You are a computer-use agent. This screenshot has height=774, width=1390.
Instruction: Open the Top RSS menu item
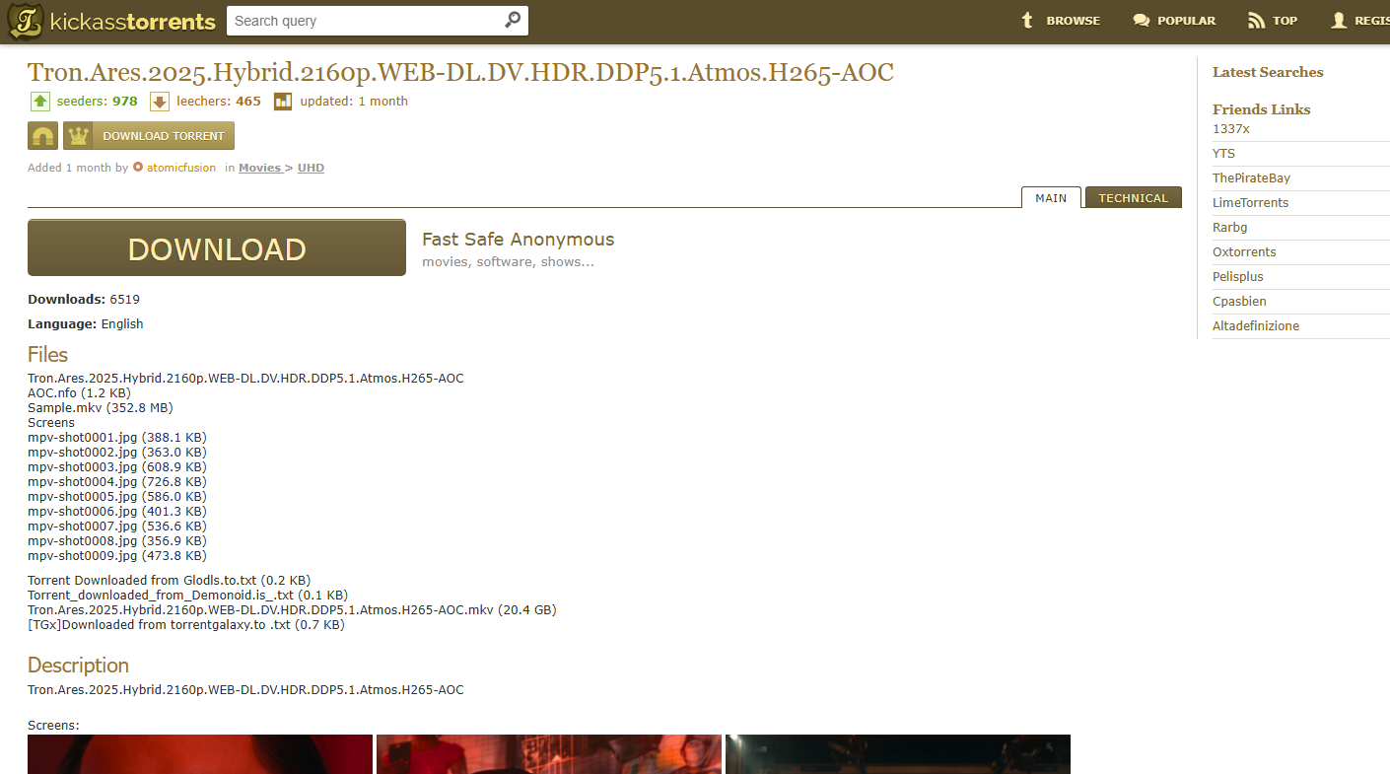coord(1273,21)
